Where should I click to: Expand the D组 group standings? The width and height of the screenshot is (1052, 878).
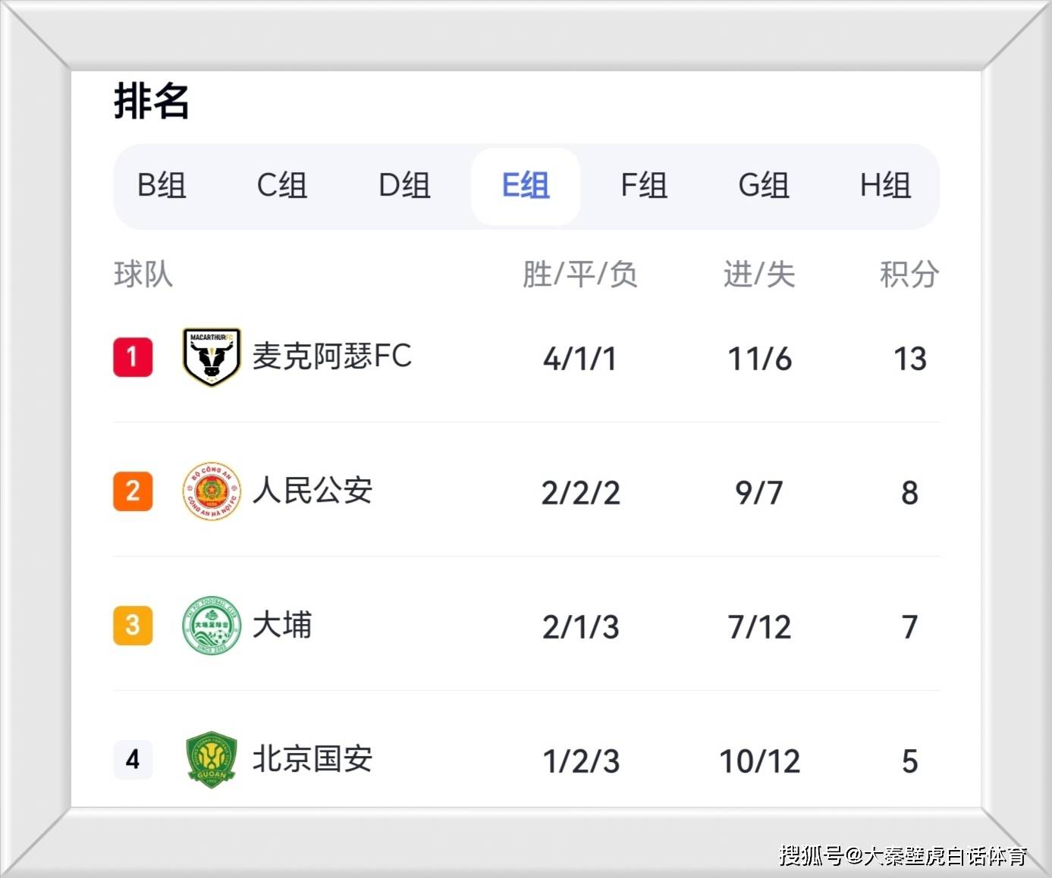pos(404,186)
